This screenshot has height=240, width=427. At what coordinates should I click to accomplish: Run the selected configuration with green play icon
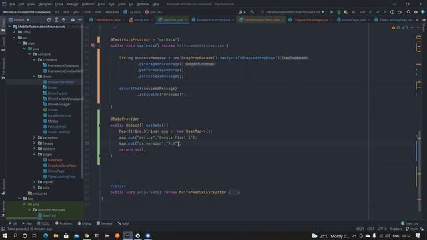tap(332, 12)
